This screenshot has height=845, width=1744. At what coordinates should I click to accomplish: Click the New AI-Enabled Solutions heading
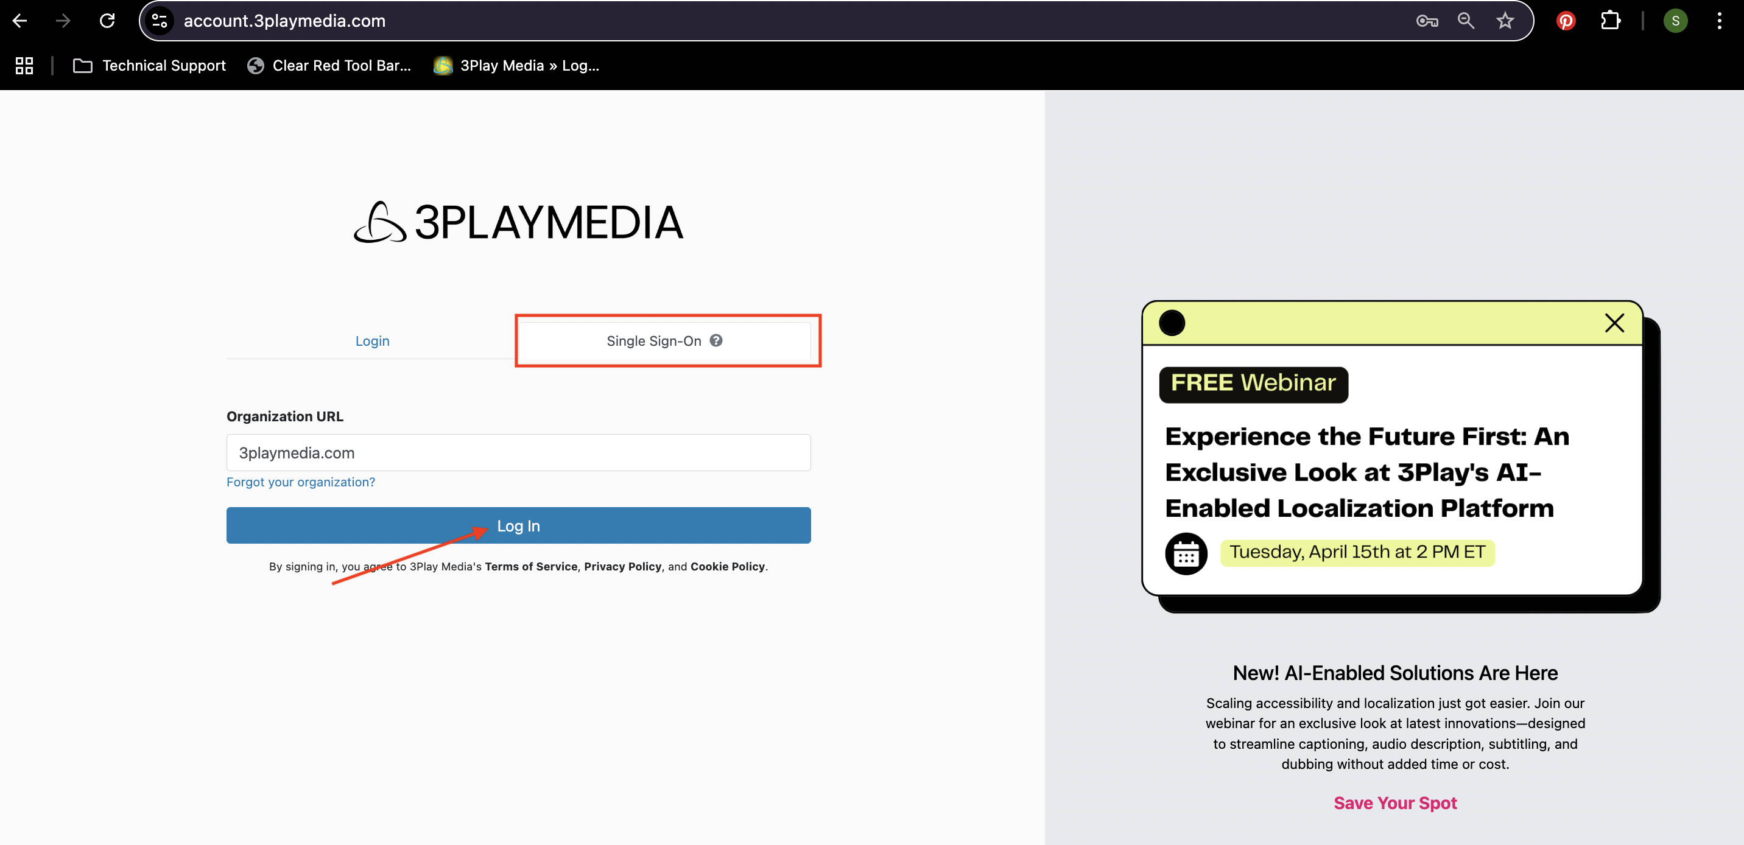(x=1394, y=672)
